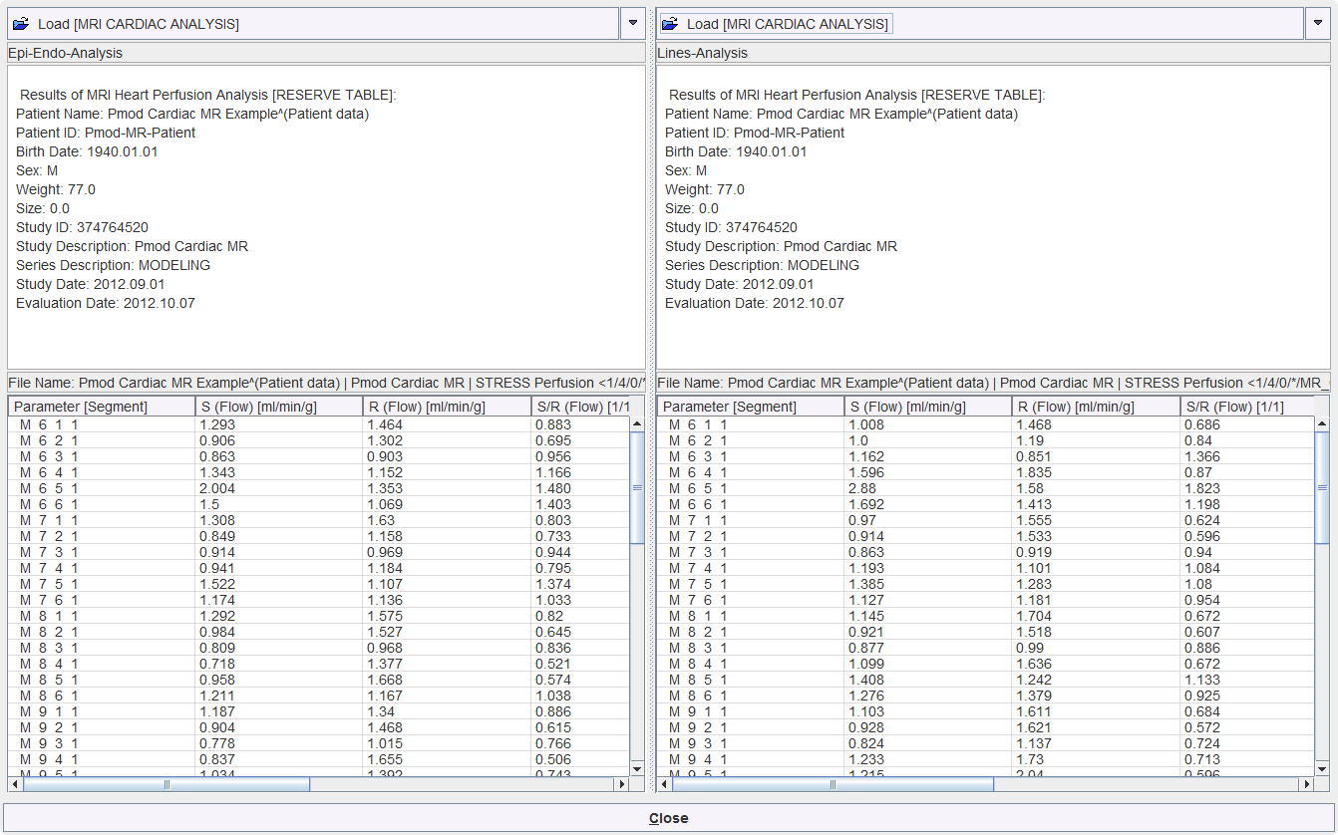The height and width of the screenshot is (835, 1338).
Task: Select row M 9 2 1 in Lines-Analysis table
Action: [986, 727]
